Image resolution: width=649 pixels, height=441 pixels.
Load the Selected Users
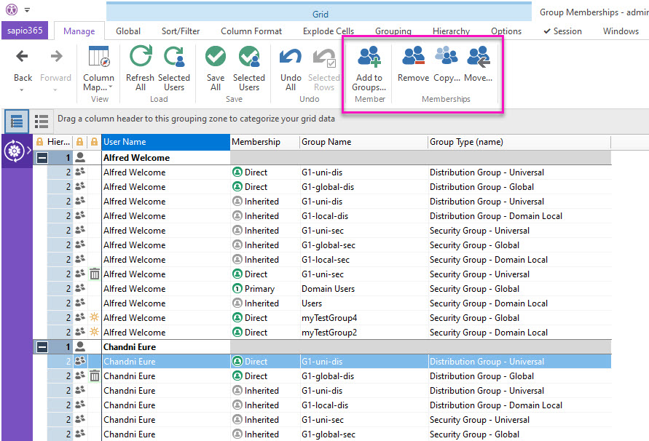tap(174, 68)
